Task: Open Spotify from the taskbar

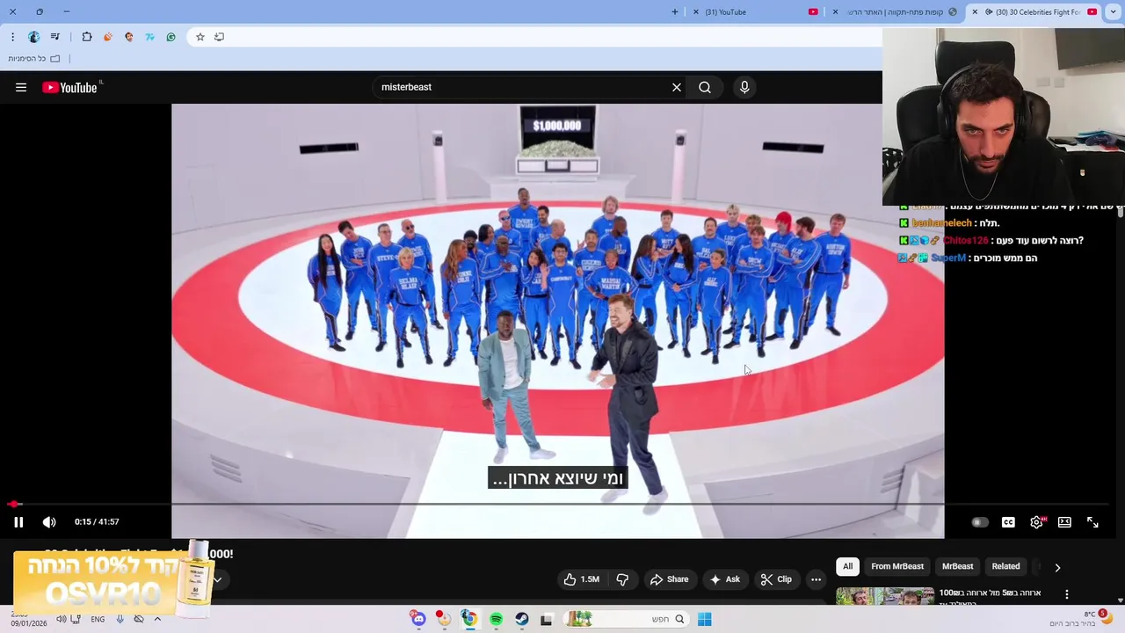Action: click(x=496, y=619)
